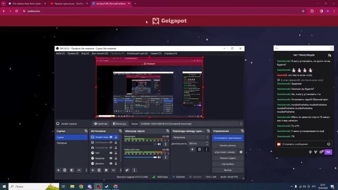
Task: Remove selected scene with the Сцены trash icon
Action: tap(64, 170)
